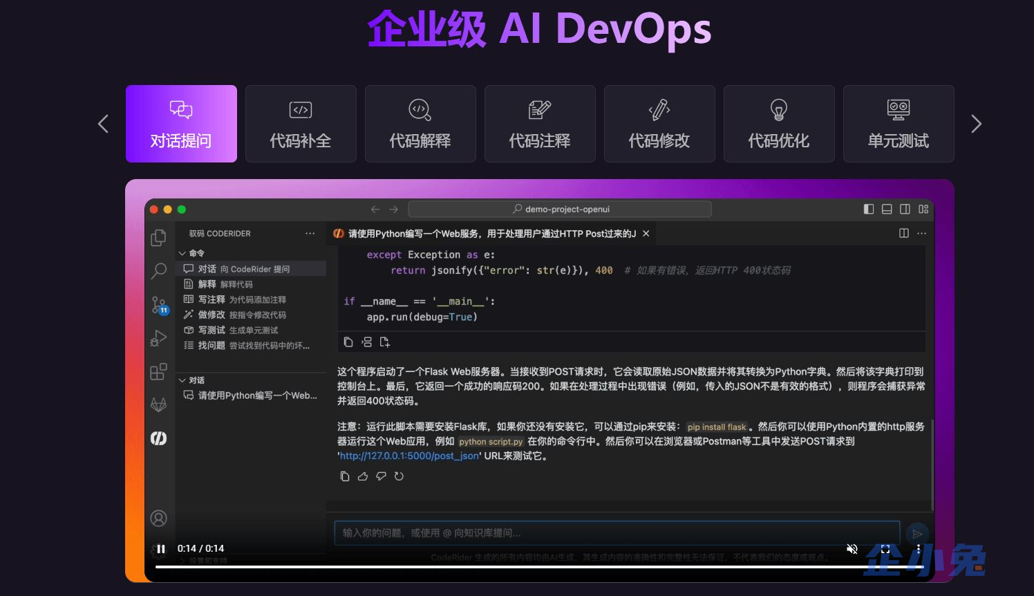
Task: Click the demo-project-openui search bar
Action: click(x=560, y=209)
